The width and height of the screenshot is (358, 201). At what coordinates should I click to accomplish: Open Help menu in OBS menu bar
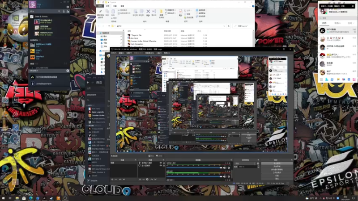[166, 53]
